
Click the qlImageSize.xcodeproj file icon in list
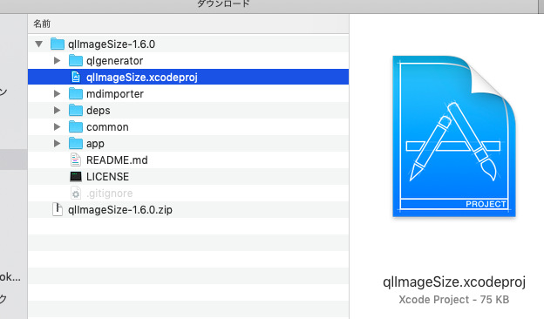click(x=76, y=77)
